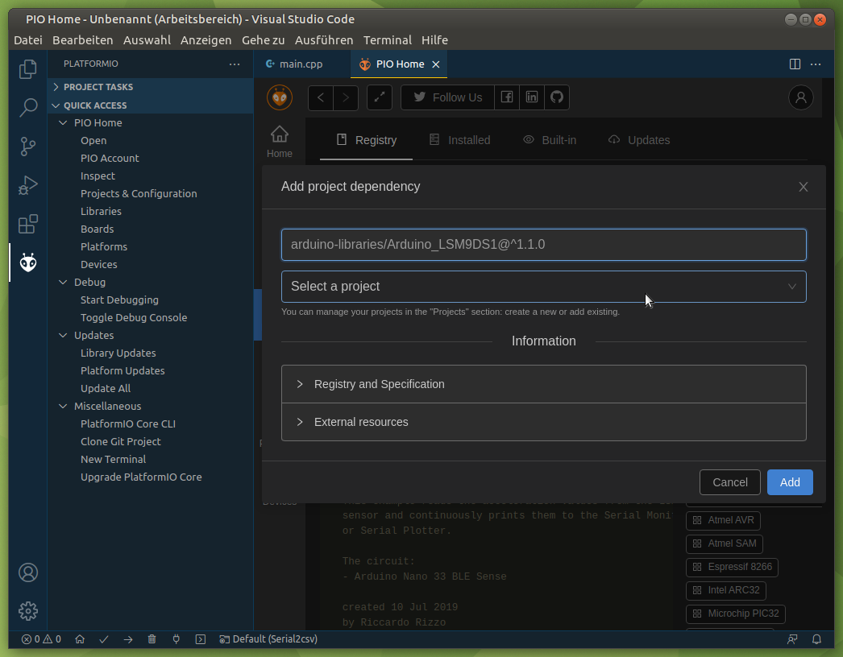The height and width of the screenshot is (657, 843).
Task: Open the Select a project dropdown
Action: 543,287
